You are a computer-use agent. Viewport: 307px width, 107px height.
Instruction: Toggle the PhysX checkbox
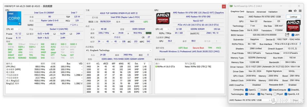[275, 94]
